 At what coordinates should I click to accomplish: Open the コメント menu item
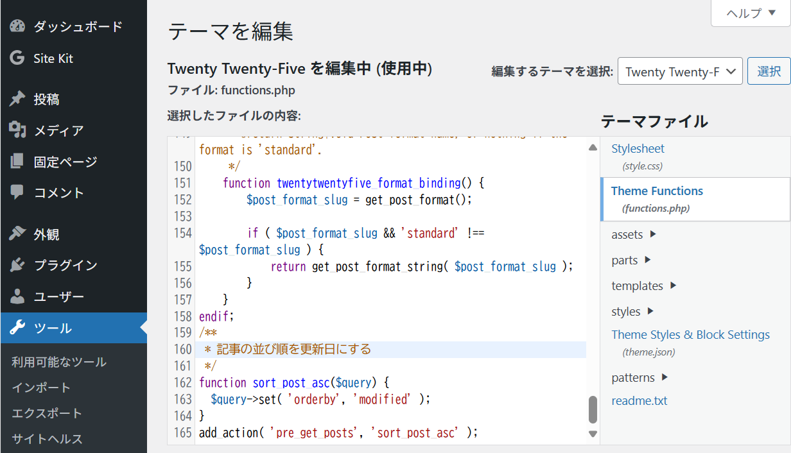(x=73, y=192)
